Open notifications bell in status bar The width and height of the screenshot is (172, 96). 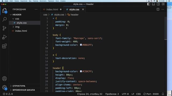[x=163, y=94]
